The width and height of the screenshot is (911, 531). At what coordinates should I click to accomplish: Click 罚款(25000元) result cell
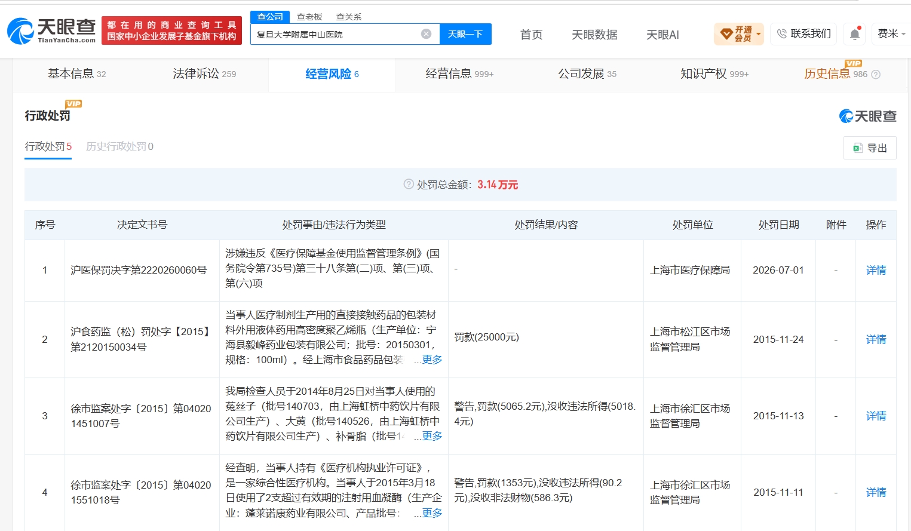click(486, 337)
